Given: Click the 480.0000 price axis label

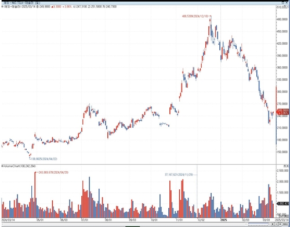Looking at the screenshot, I should 282,19.
